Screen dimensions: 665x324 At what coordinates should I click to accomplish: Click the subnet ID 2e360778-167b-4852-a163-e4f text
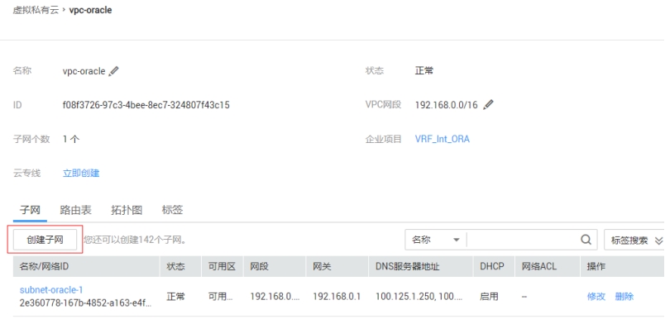coord(85,303)
